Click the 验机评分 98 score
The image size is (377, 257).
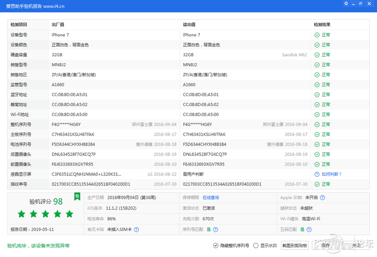tap(46, 201)
